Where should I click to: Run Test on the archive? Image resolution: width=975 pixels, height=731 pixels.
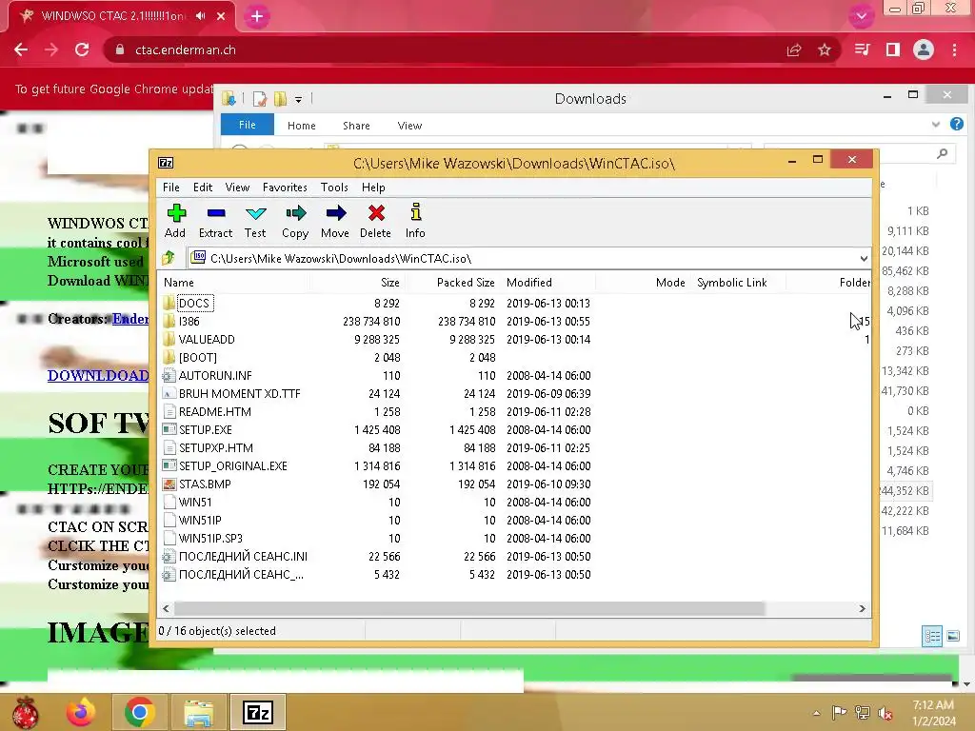coord(255,221)
